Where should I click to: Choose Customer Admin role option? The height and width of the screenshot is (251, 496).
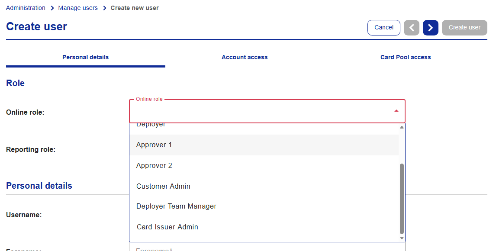264,186
